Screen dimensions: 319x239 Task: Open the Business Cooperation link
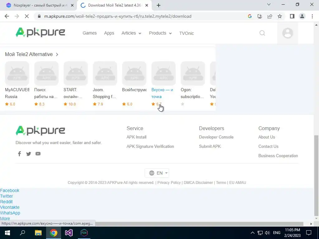278,156
